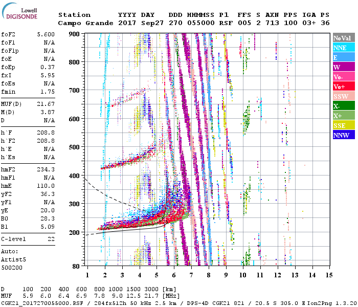Click the NNE cyan legend entry
The width and height of the screenshot is (358, 307).
(x=343, y=48)
